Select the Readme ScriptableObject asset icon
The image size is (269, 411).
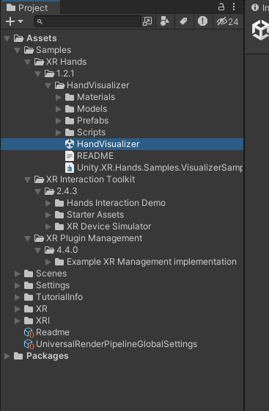click(29, 332)
